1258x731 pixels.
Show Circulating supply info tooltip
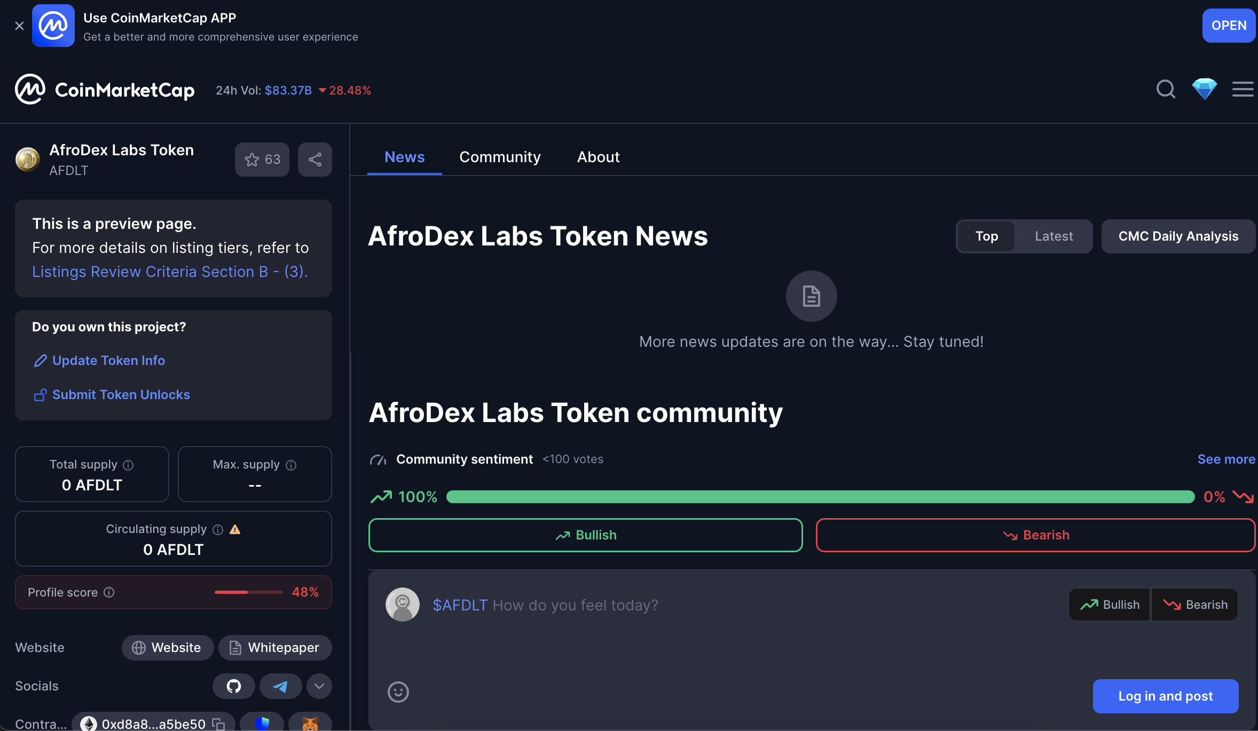[218, 529]
